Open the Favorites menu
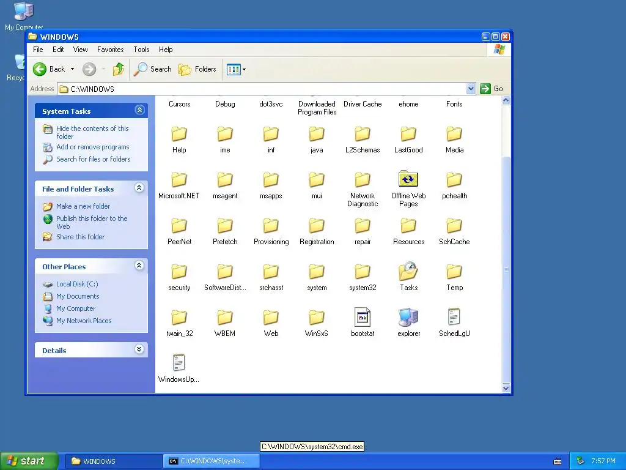626x470 pixels. click(111, 50)
